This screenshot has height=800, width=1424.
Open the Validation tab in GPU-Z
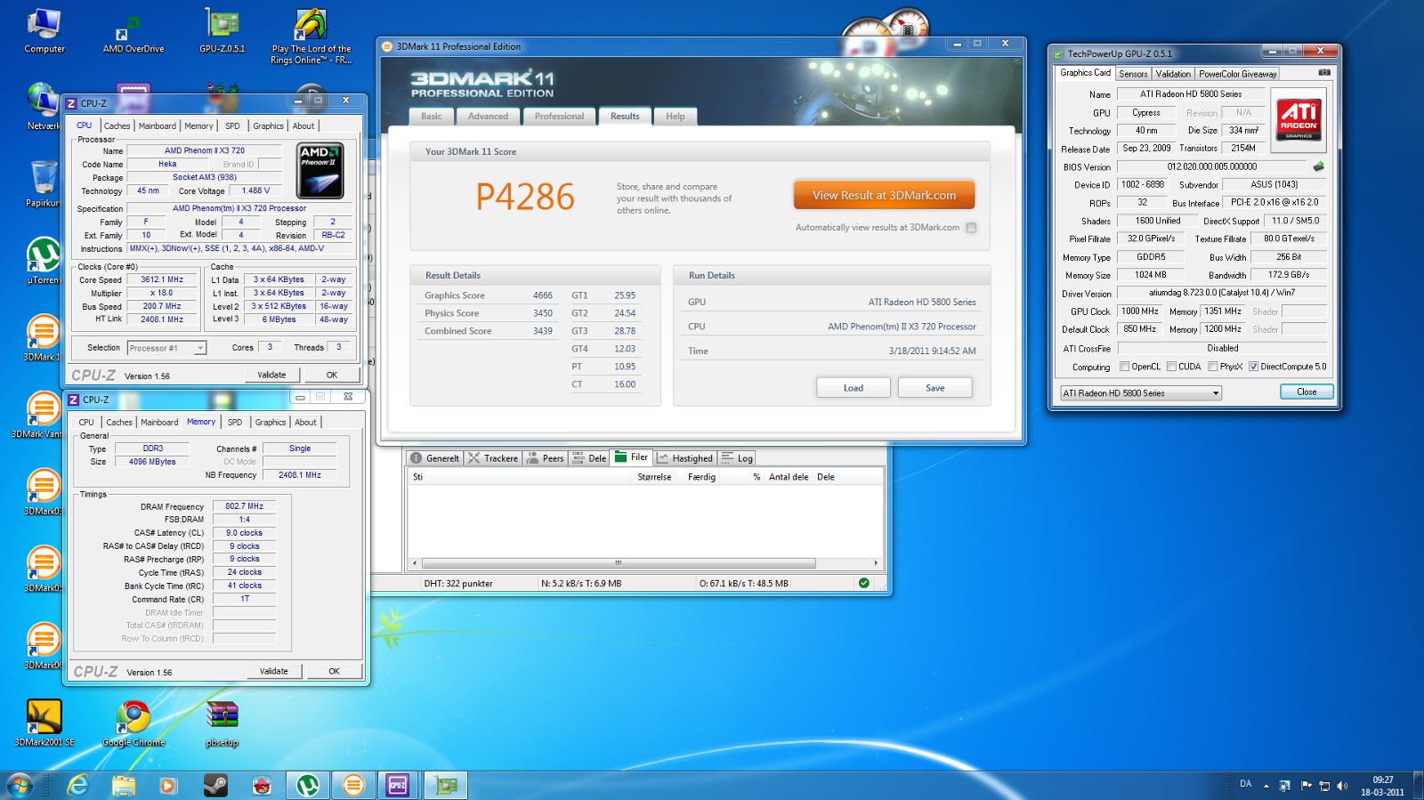coord(1173,74)
